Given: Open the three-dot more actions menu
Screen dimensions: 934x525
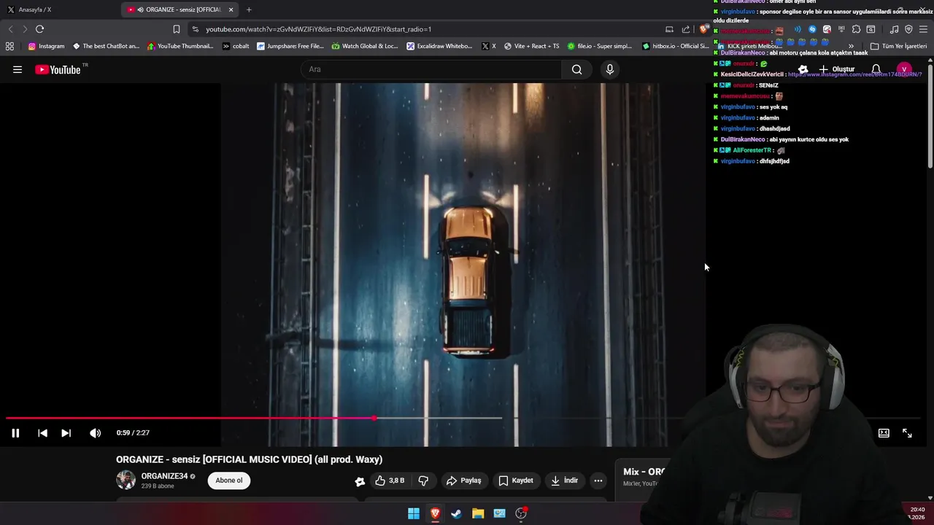Looking at the screenshot, I should coord(598,481).
